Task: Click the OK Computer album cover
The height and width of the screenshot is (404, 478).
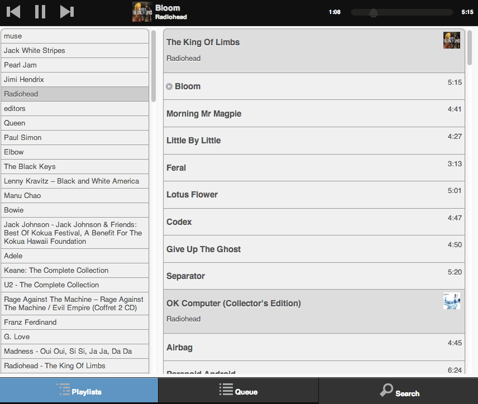Action: pos(451,301)
